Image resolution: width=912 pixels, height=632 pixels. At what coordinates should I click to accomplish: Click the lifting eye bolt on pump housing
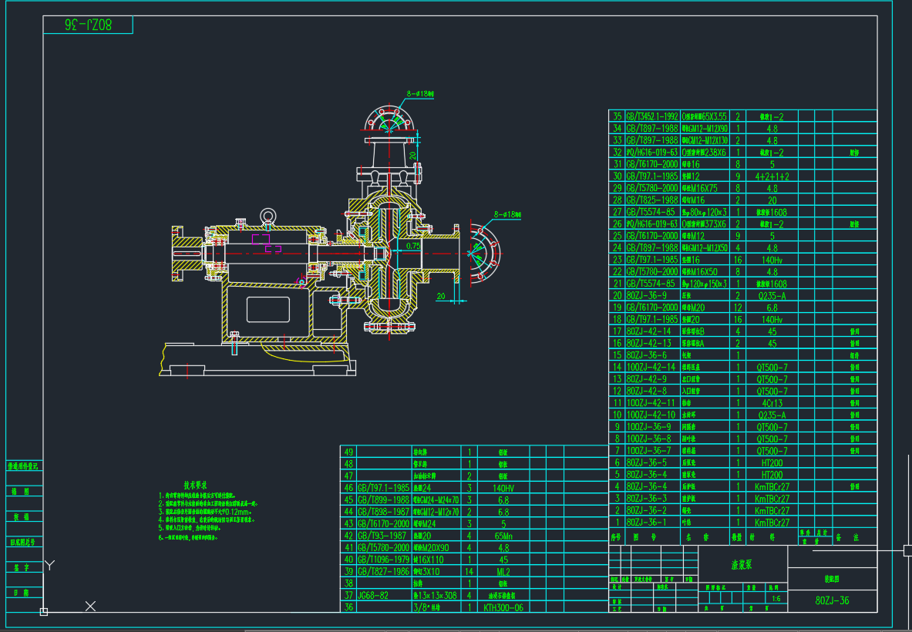pyautogui.click(x=268, y=216)
